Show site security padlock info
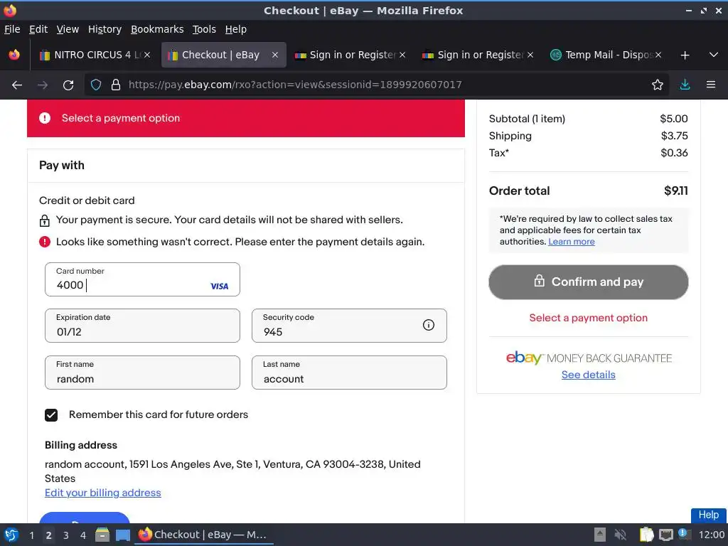 (116, 85)
